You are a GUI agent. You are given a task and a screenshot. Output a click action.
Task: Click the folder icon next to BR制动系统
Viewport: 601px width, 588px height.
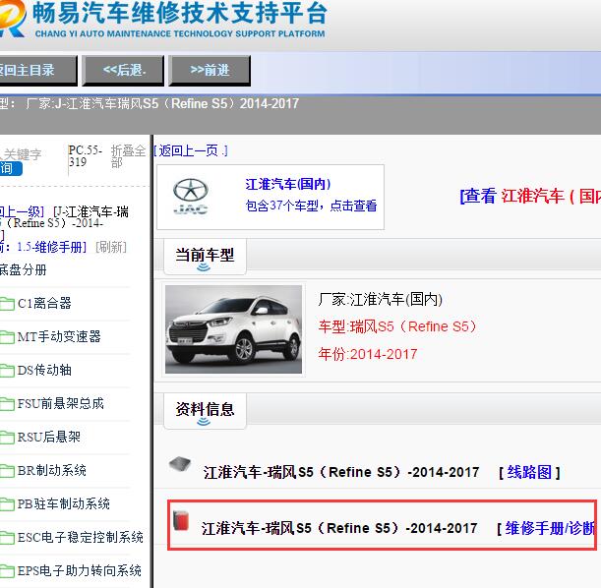click(x=7, y=471)
